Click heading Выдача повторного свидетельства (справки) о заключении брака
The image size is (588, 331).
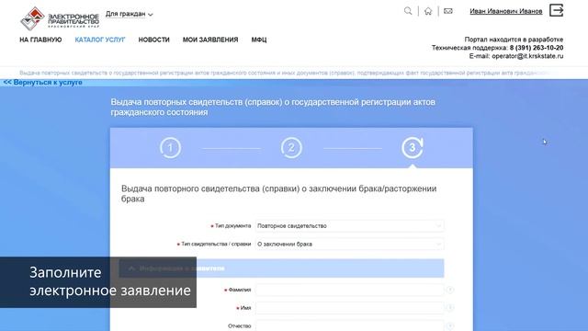click(278, 194)
